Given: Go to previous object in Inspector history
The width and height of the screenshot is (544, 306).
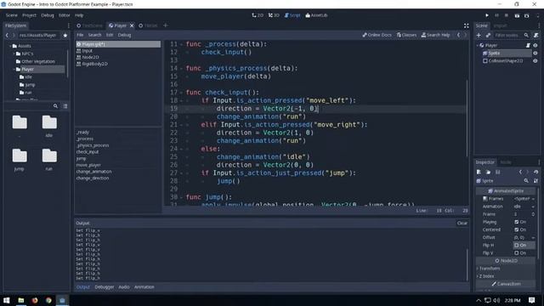Looking at the screenshot, I should coord(520,172).
